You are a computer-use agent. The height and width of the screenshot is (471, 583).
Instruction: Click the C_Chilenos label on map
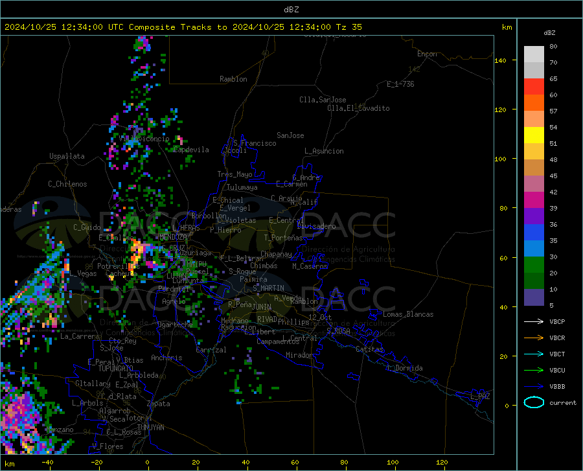(67, 184)
